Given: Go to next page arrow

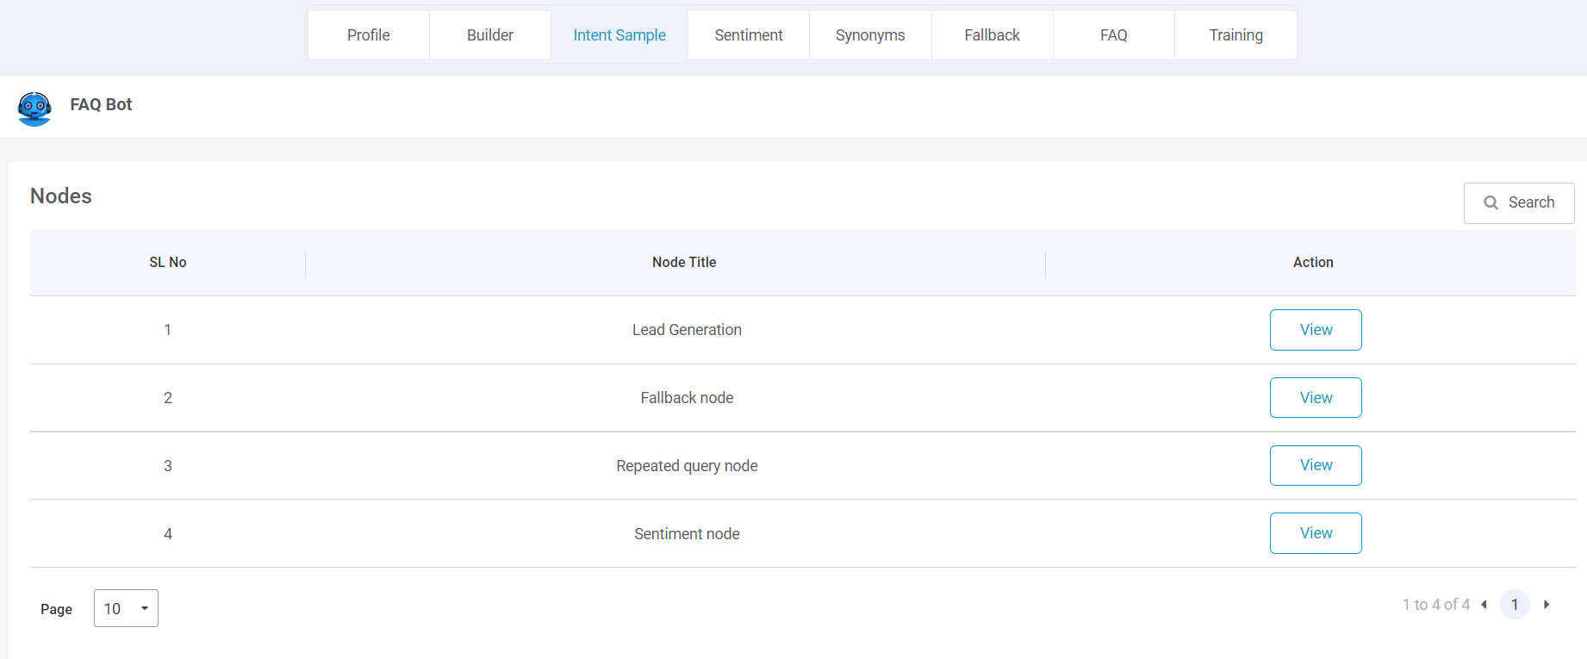Looking at the screenshot, I should (x=1547, y=605).
